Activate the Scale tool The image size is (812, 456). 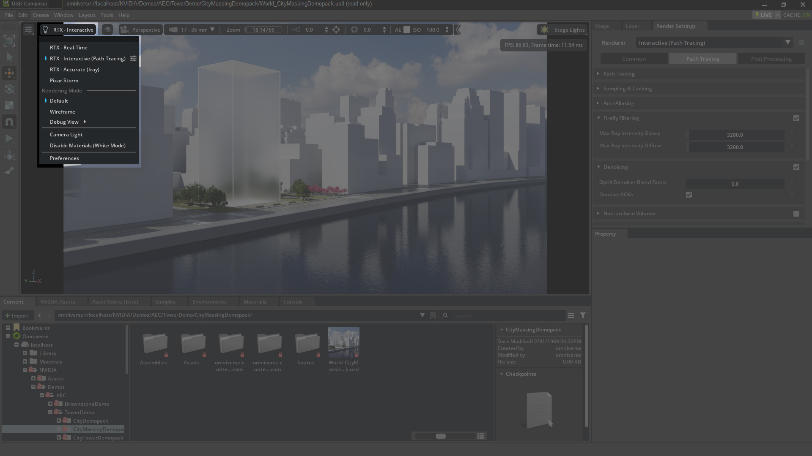(x=9, y=105)
